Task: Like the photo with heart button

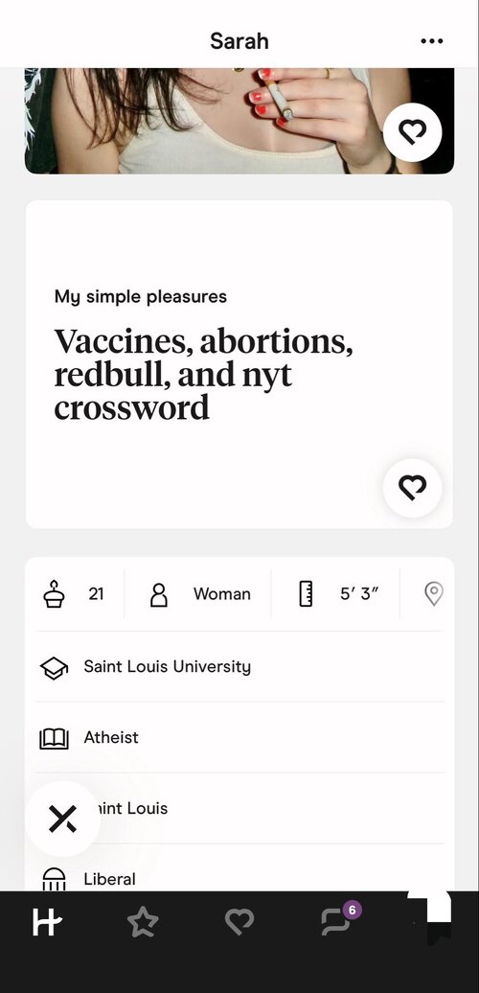Action: click(413, 132)
